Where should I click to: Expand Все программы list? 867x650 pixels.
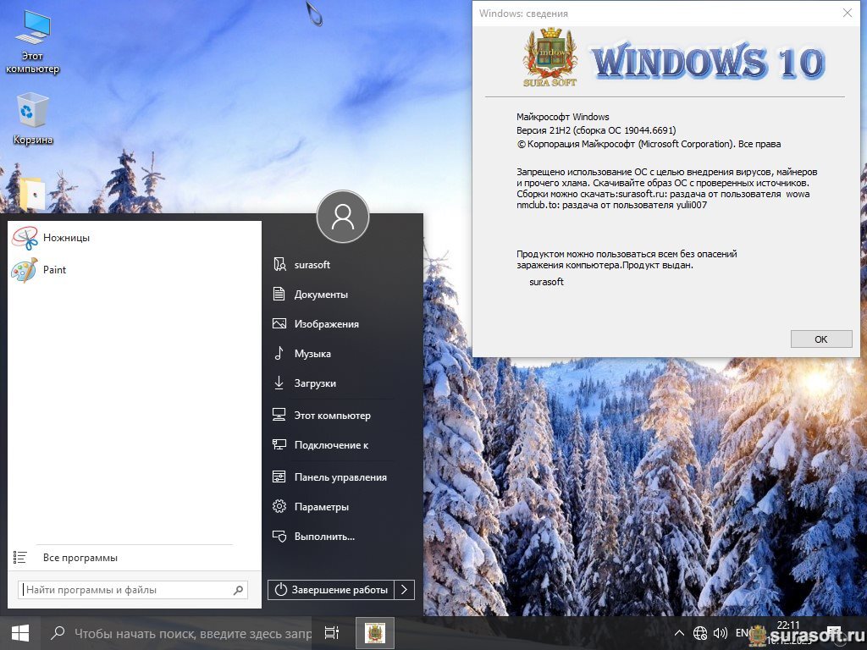click(80, 558)
